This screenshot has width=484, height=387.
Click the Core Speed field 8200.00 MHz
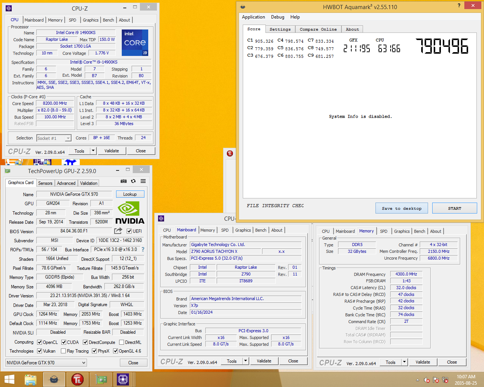point(55,103)
